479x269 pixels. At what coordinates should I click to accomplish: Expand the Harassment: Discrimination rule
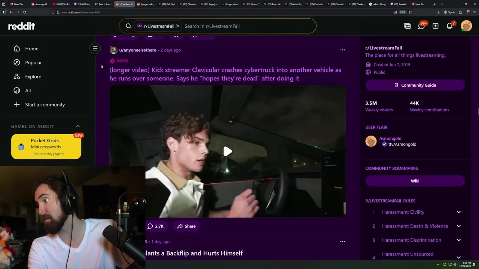coord(458,240)
